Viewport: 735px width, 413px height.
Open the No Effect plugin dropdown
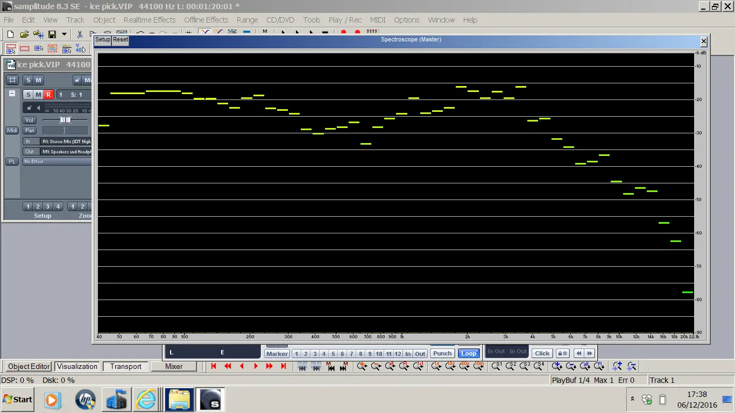[57, 161]
